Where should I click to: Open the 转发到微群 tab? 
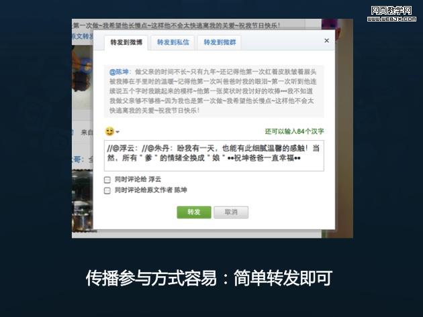[220, 42]
